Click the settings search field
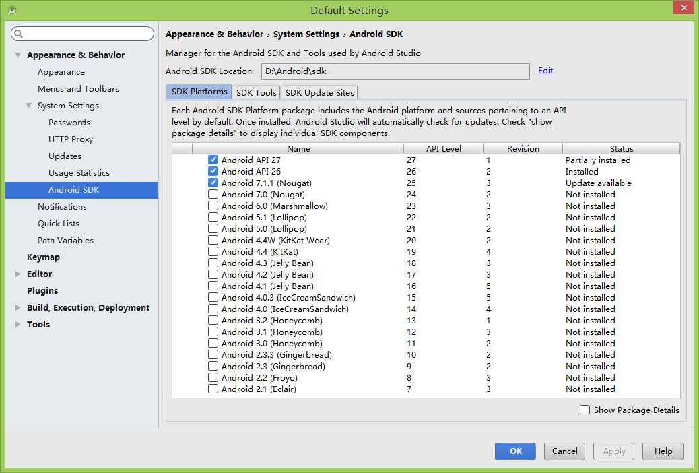The image size is (699, 473). tap(82, 34)
